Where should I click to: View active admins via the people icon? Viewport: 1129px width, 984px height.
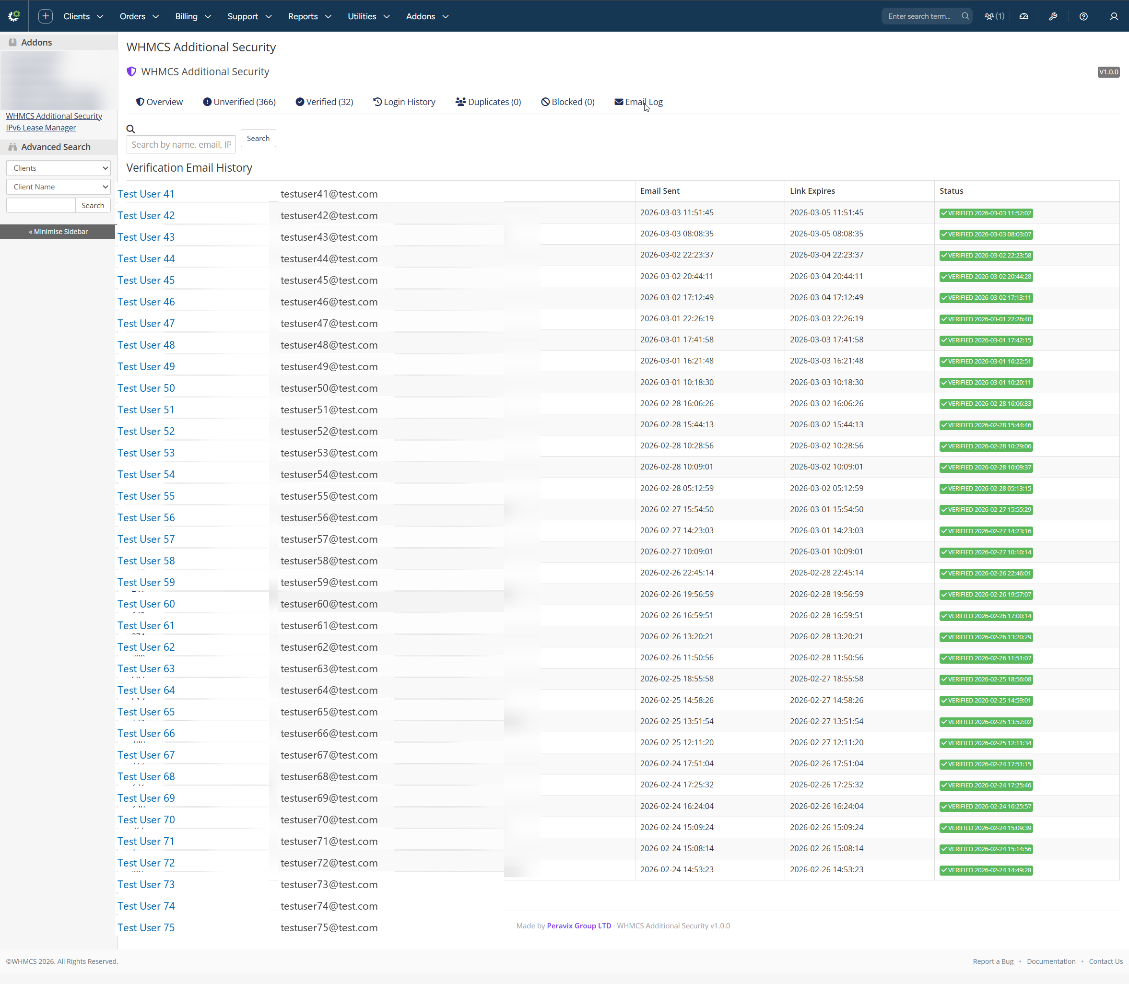coord(990,16)
